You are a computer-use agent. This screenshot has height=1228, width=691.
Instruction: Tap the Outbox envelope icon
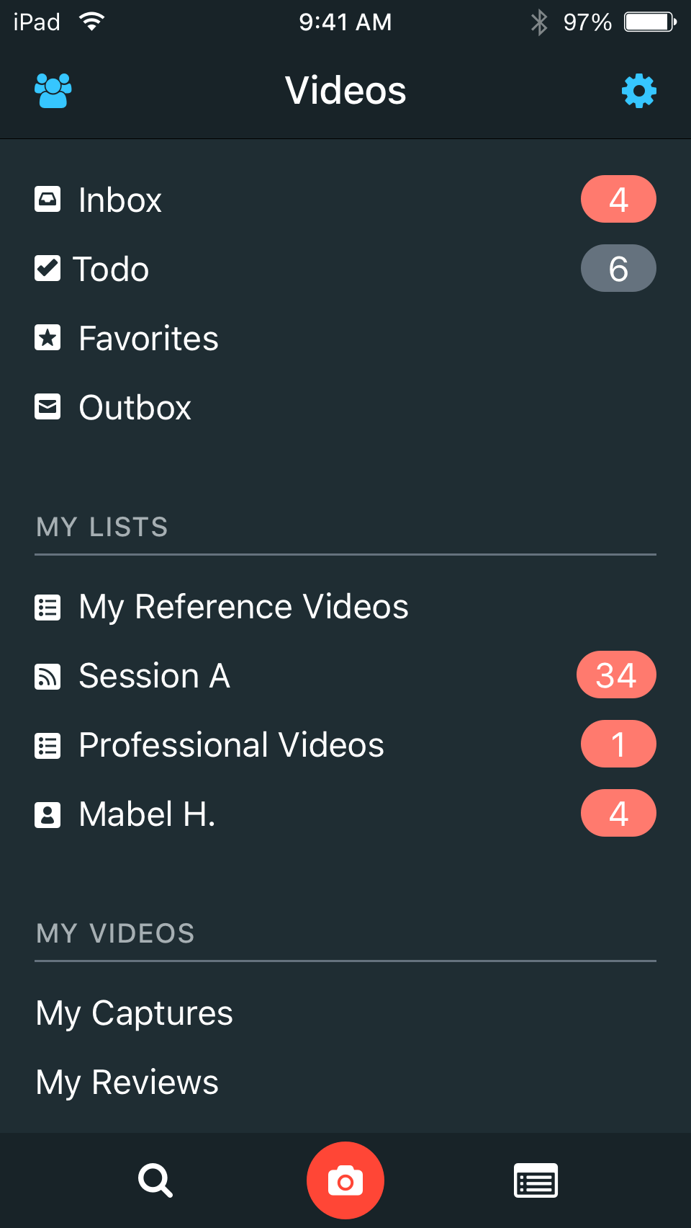point(48,407)
